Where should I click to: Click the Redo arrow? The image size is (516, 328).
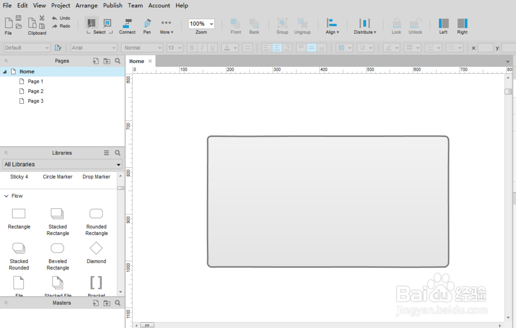point(55,26)
